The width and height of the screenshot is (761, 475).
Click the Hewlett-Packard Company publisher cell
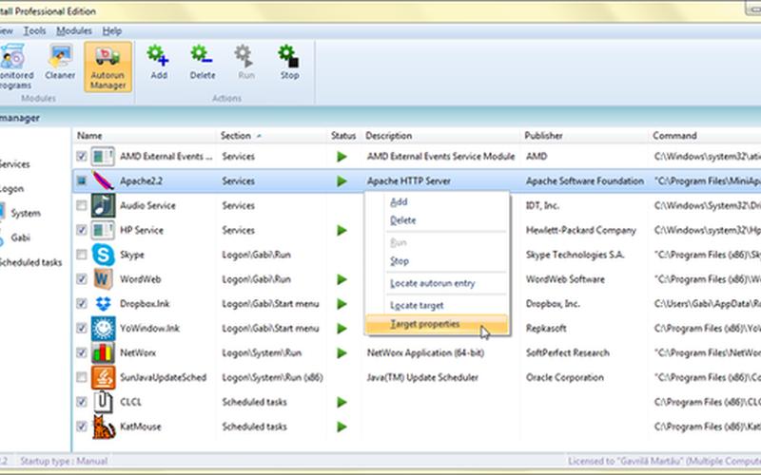point(581,230)
